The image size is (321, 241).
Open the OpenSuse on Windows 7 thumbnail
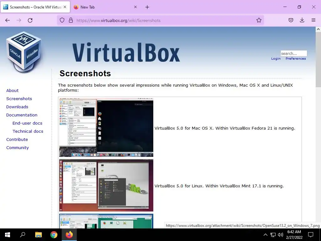(106, 221)
